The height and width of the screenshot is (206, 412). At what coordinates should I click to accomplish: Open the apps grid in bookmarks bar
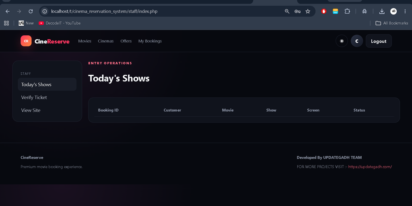click(6, 23)
